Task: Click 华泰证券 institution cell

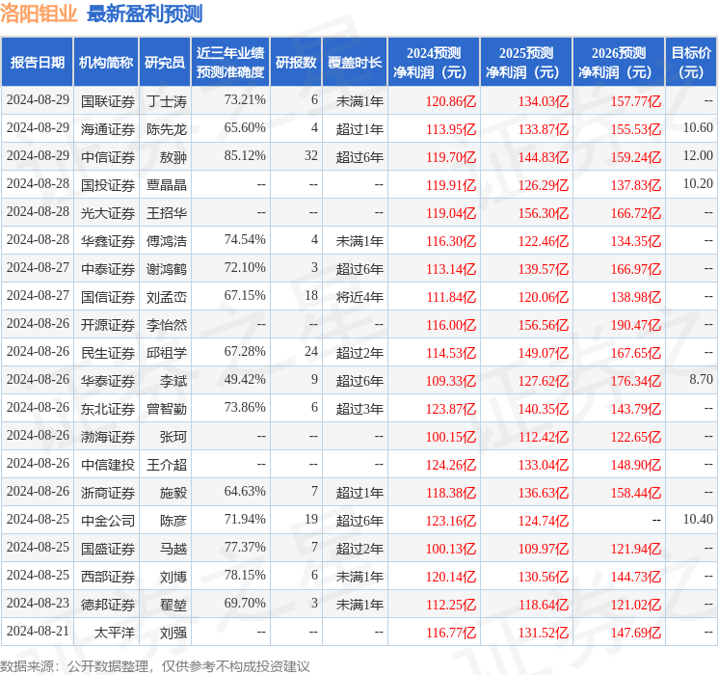Action: pos(108,381)
